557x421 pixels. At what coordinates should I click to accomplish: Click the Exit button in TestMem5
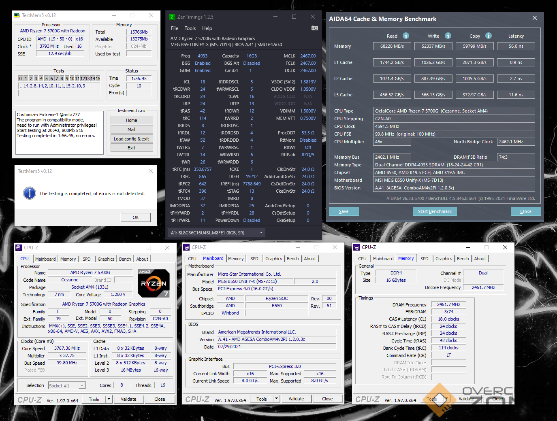(132, 148)
